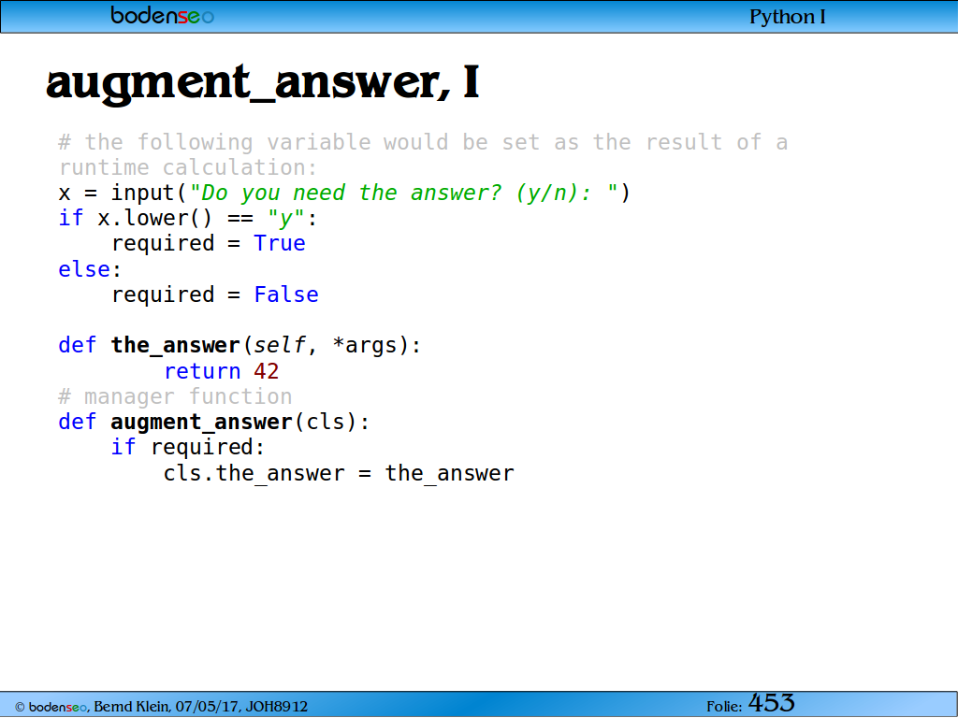Screen dimensions: 958x718
Task: Click 'cls.the_answer = the_answer' line
Action: [339, 473]
